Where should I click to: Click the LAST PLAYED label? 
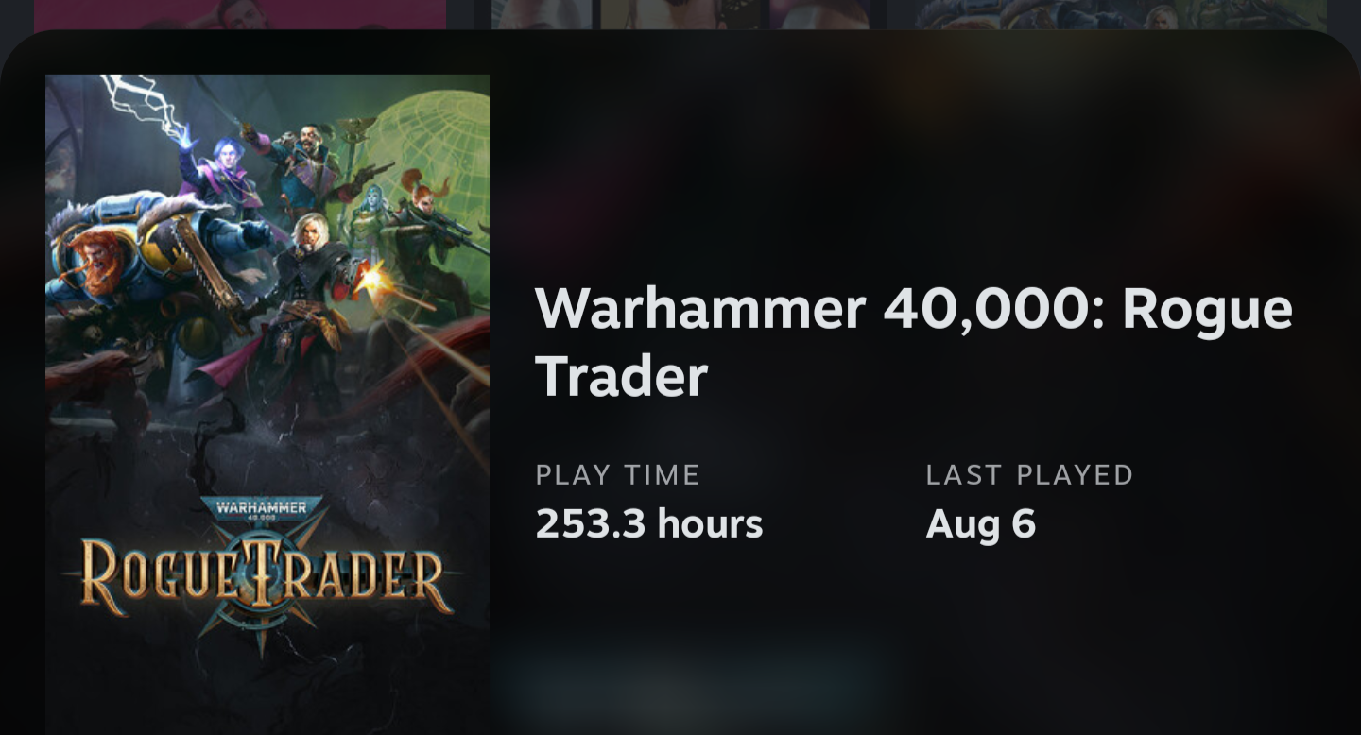pyautogui.click(x=1029, y=475)
